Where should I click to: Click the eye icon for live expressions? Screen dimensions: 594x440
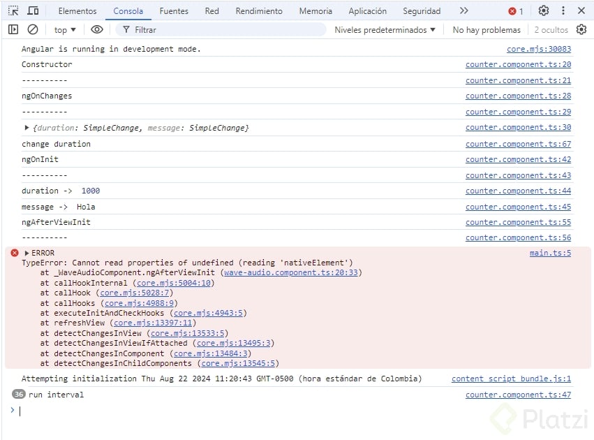97,30
